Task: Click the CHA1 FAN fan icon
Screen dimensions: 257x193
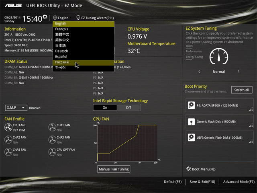Action: click(52, 127)
